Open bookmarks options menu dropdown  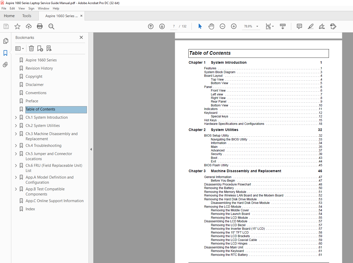[x=20, y=48]
